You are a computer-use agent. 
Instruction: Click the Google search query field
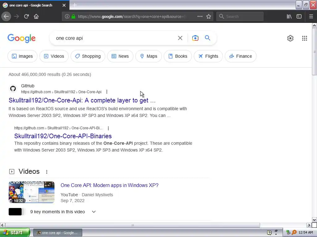[115, 38]
